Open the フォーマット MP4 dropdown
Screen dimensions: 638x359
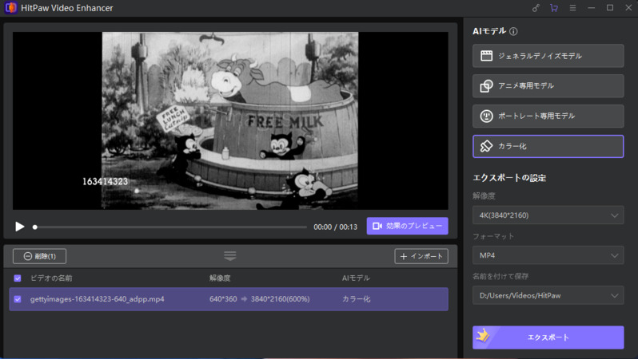(x=548, y=255)
